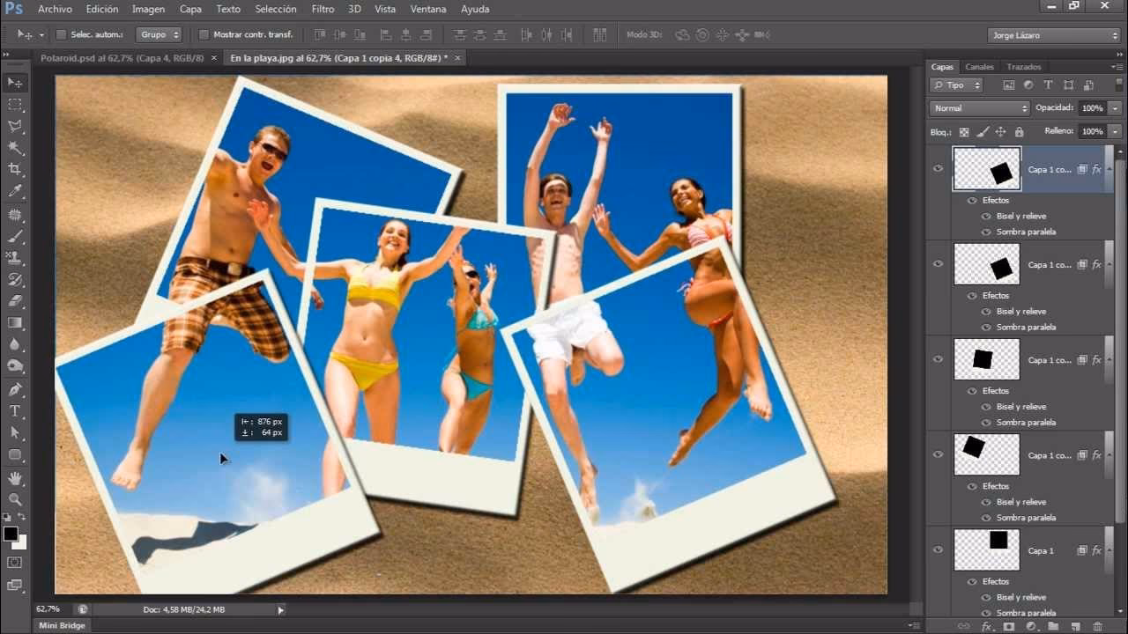Image resolution: width=1128 pixels, height=634 pixels.
Task: Click the Mini Bridge button
Action: (x=60, y=625)
